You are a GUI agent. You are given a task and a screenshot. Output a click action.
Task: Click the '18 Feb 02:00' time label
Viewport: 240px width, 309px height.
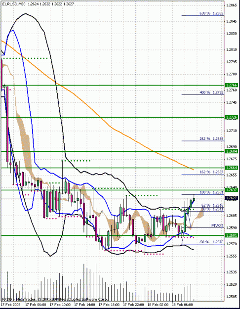click(158, 305)
